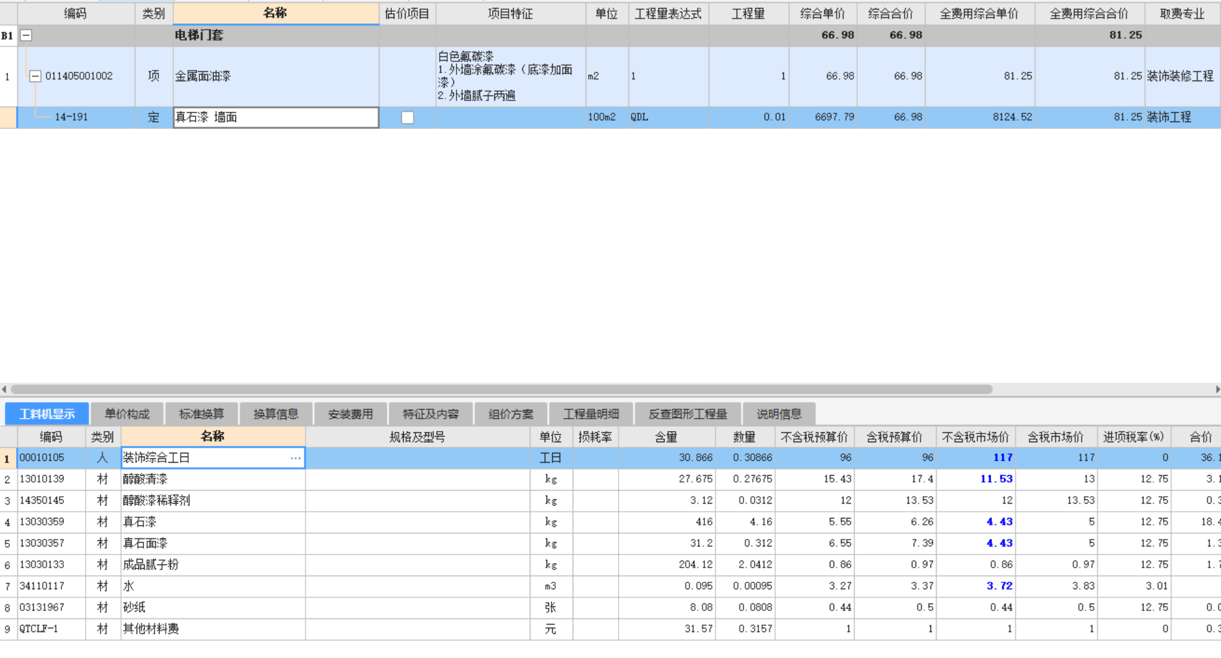Click QDL quantity expression cell
Screen dimensions: 1221x658
pyautogui.click(x=668, y=117)
